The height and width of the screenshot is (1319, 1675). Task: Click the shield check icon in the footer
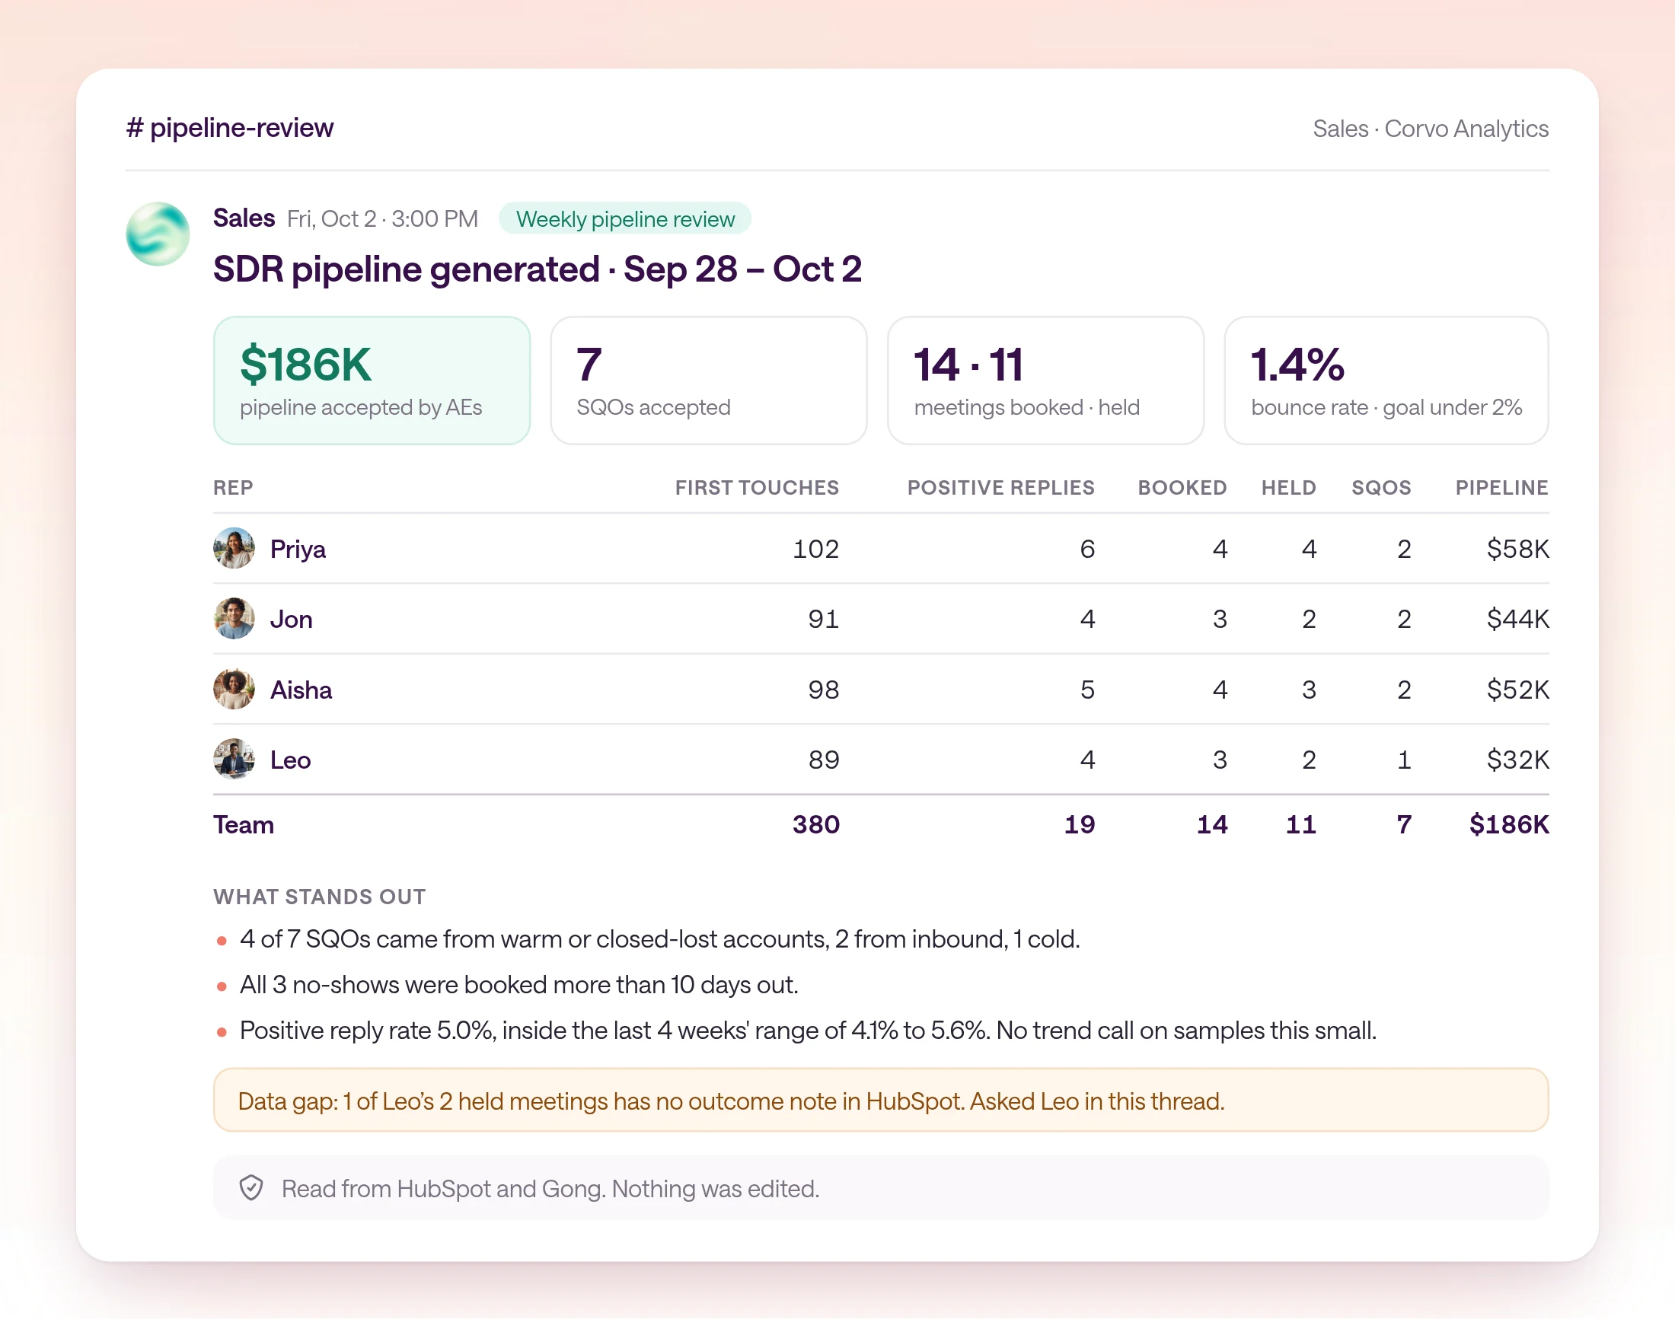tap(251, 1188)
